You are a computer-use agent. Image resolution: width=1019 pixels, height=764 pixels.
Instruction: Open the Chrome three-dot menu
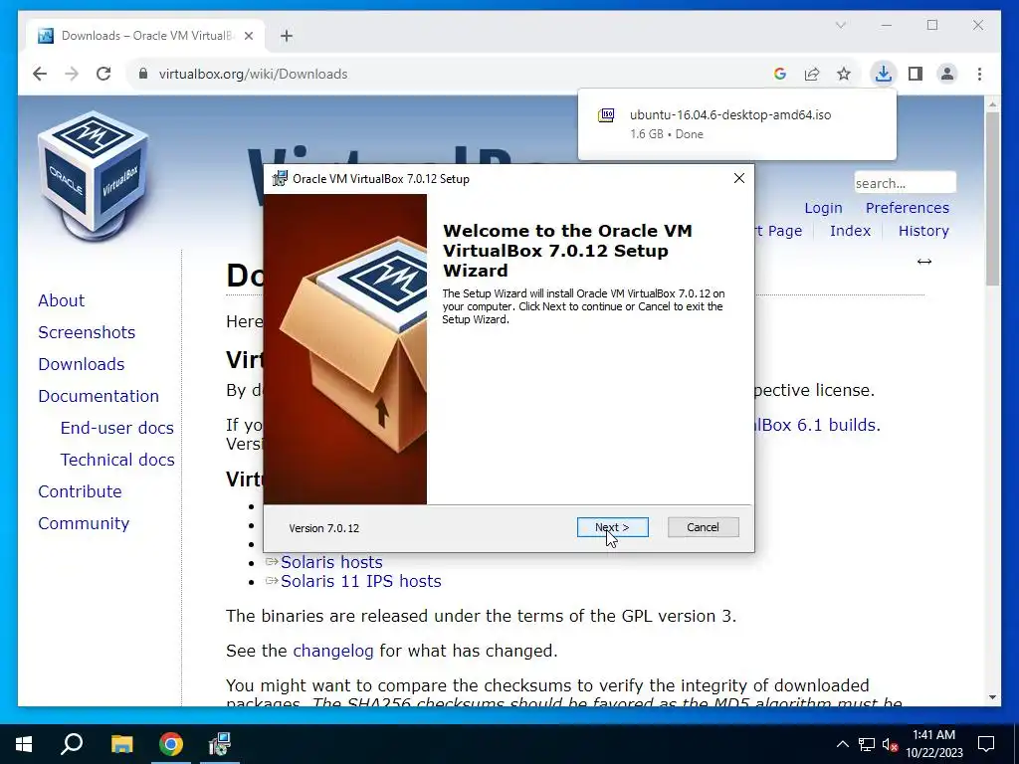coord(979,74)
